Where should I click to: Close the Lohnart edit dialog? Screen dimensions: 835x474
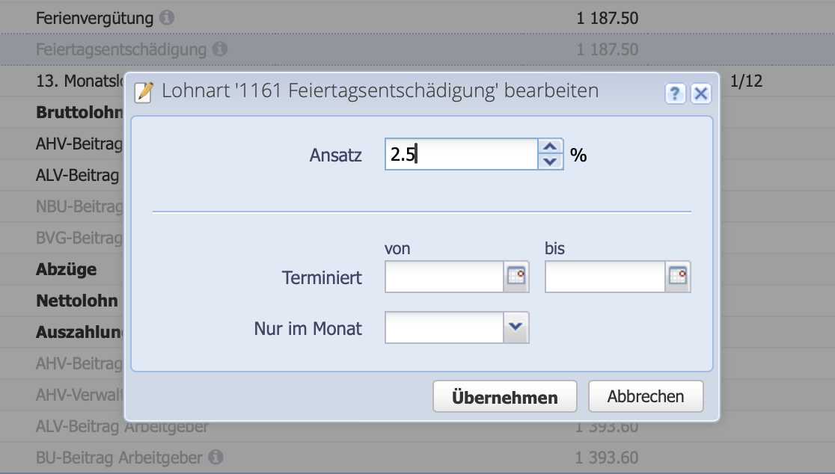[700, 93]
